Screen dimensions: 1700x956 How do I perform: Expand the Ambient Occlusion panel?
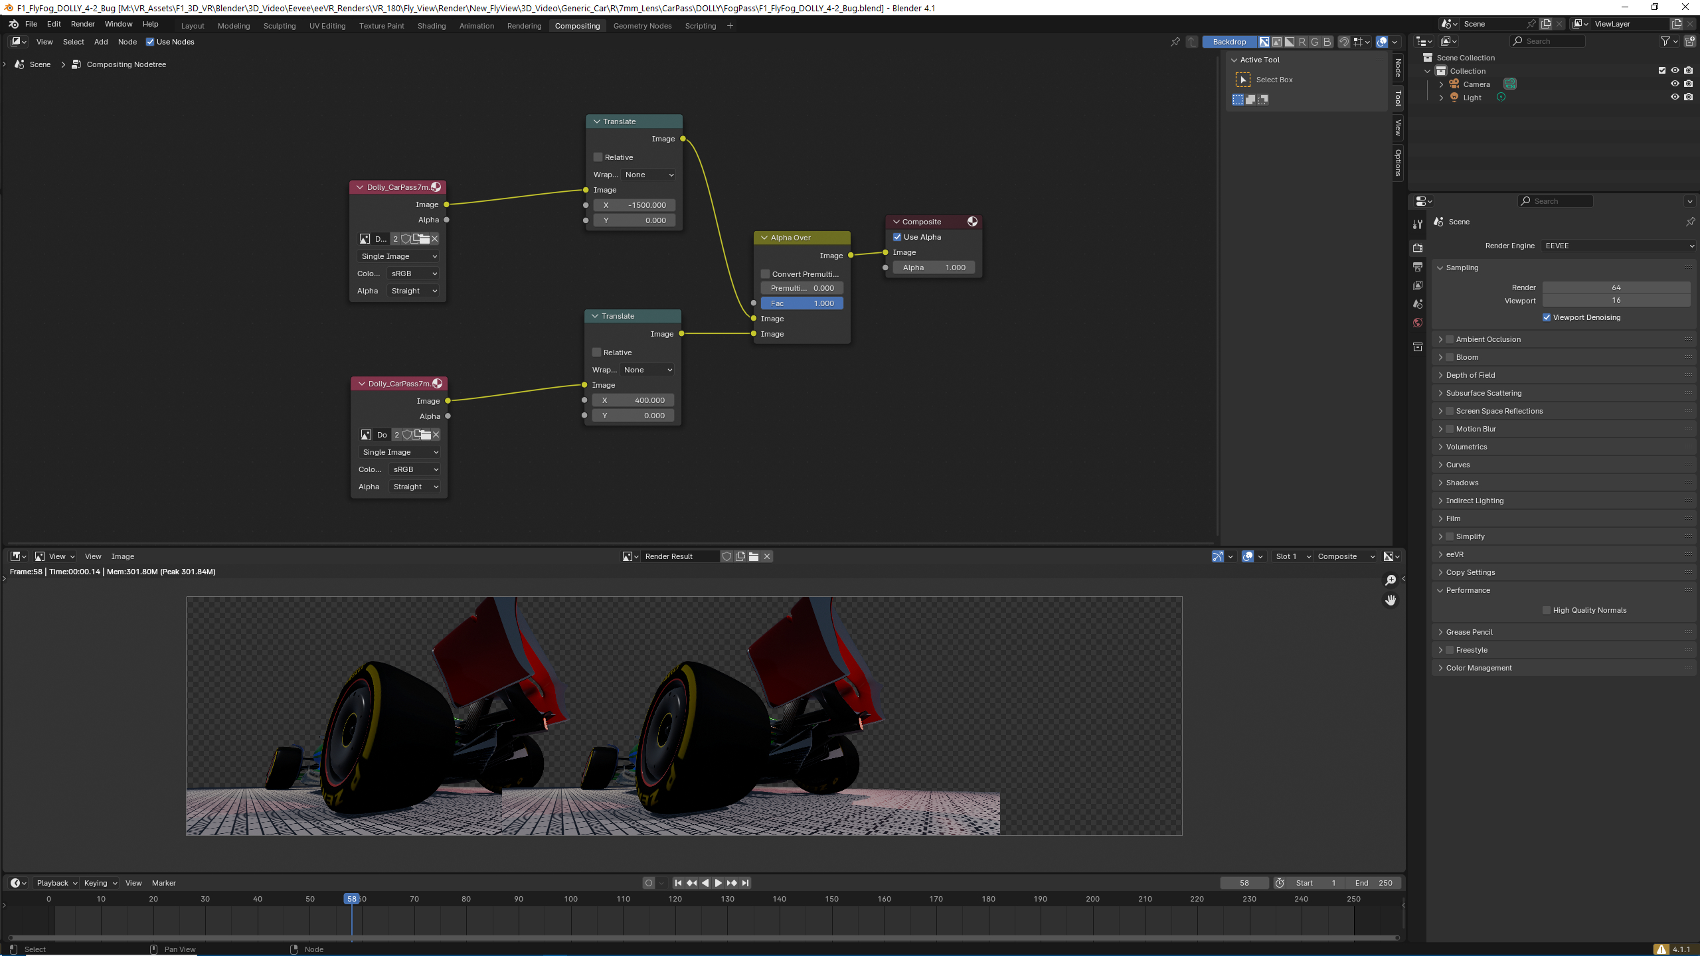[x=1440, y=339]
